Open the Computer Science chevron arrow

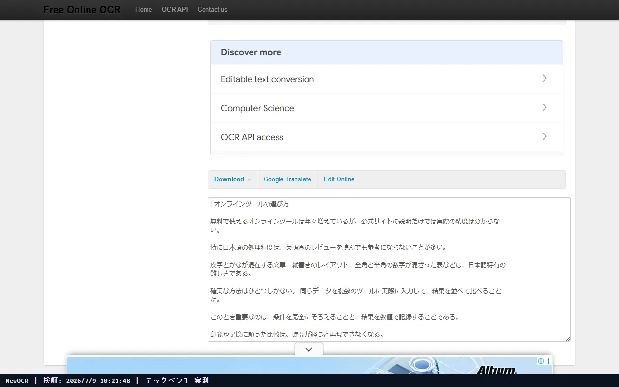[545, 107]
